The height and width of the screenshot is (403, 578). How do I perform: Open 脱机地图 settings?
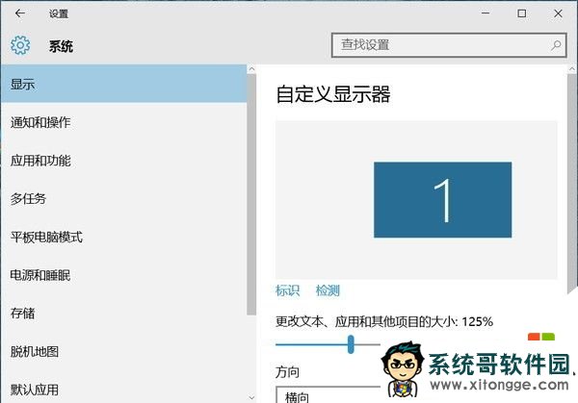point(124,352)
